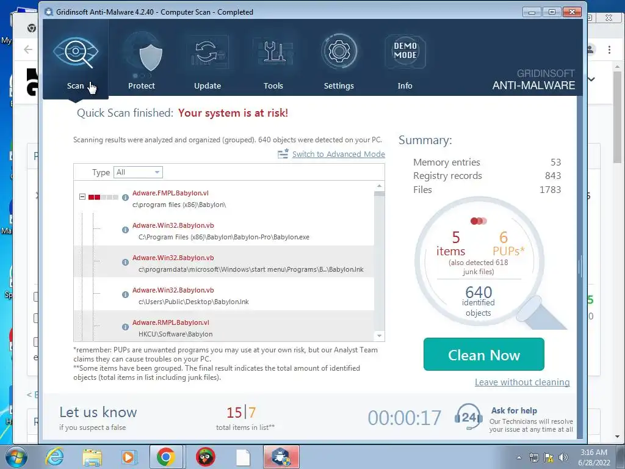Open File Explorer from taskbar
This screenshot has width=625, height=469.
pos(92,457)
